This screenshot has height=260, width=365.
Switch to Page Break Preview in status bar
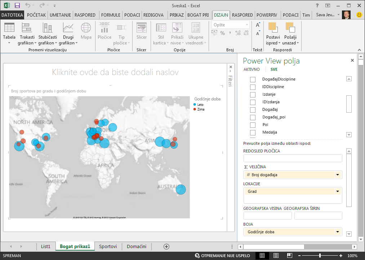pyautogui.click(x=290, y=256)
